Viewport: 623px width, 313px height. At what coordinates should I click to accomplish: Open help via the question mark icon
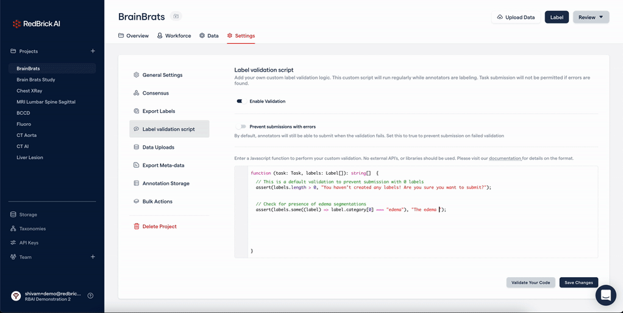(90, 295)
